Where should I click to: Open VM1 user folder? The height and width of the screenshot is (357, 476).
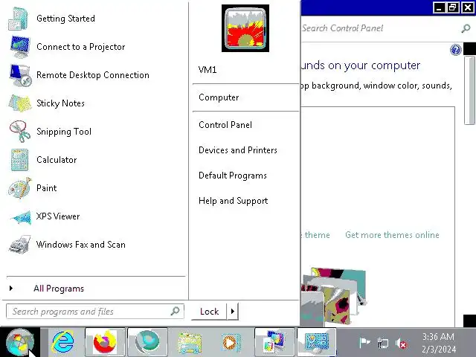pos(208,70)
